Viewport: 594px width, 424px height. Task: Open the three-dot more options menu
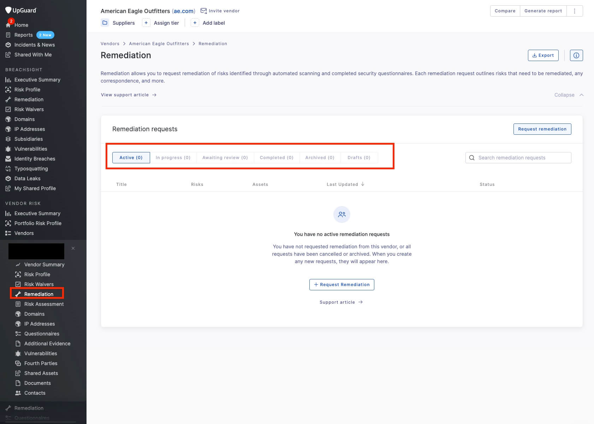click(575, 11)
